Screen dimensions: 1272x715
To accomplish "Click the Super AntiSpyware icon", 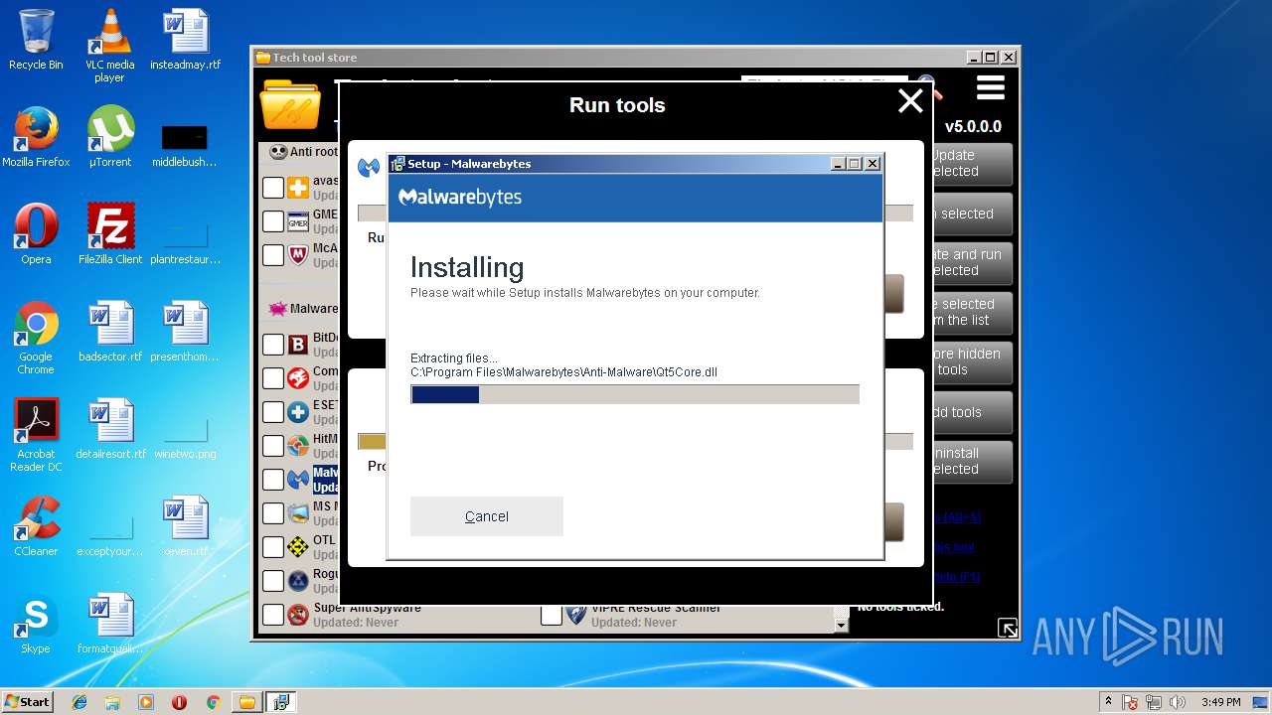I will (x=298, y=615).
